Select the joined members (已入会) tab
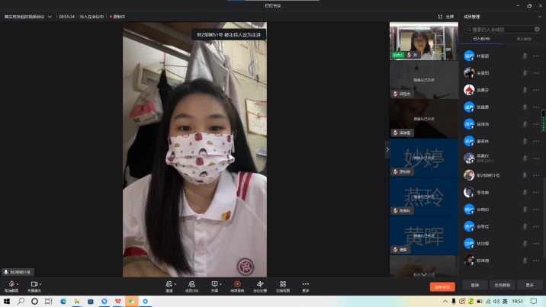546x307 pixels. tap(482, 38)
